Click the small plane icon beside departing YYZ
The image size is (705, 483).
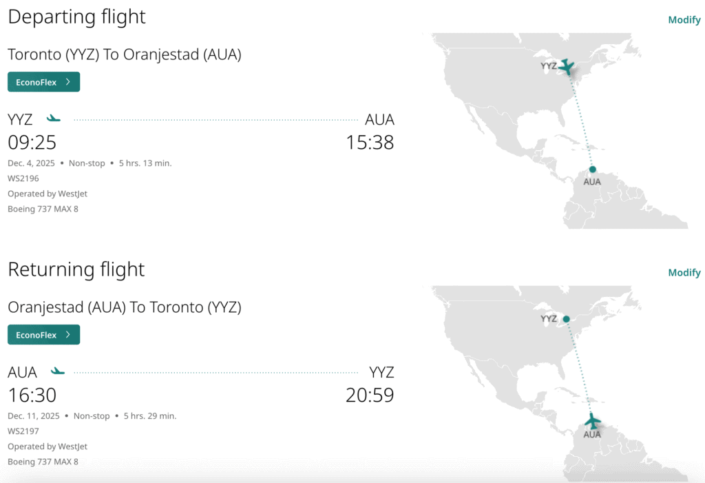(x=53, y=119)
